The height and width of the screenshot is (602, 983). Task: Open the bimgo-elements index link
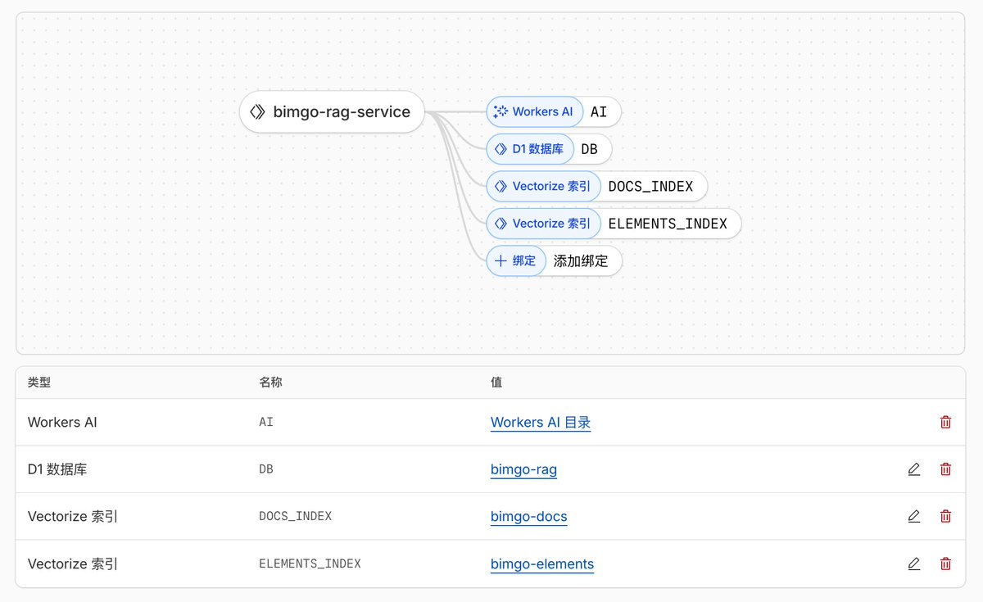pyautogui.click(x=542, y=564)
